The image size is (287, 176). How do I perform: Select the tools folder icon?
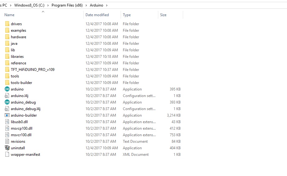(7, 76)
